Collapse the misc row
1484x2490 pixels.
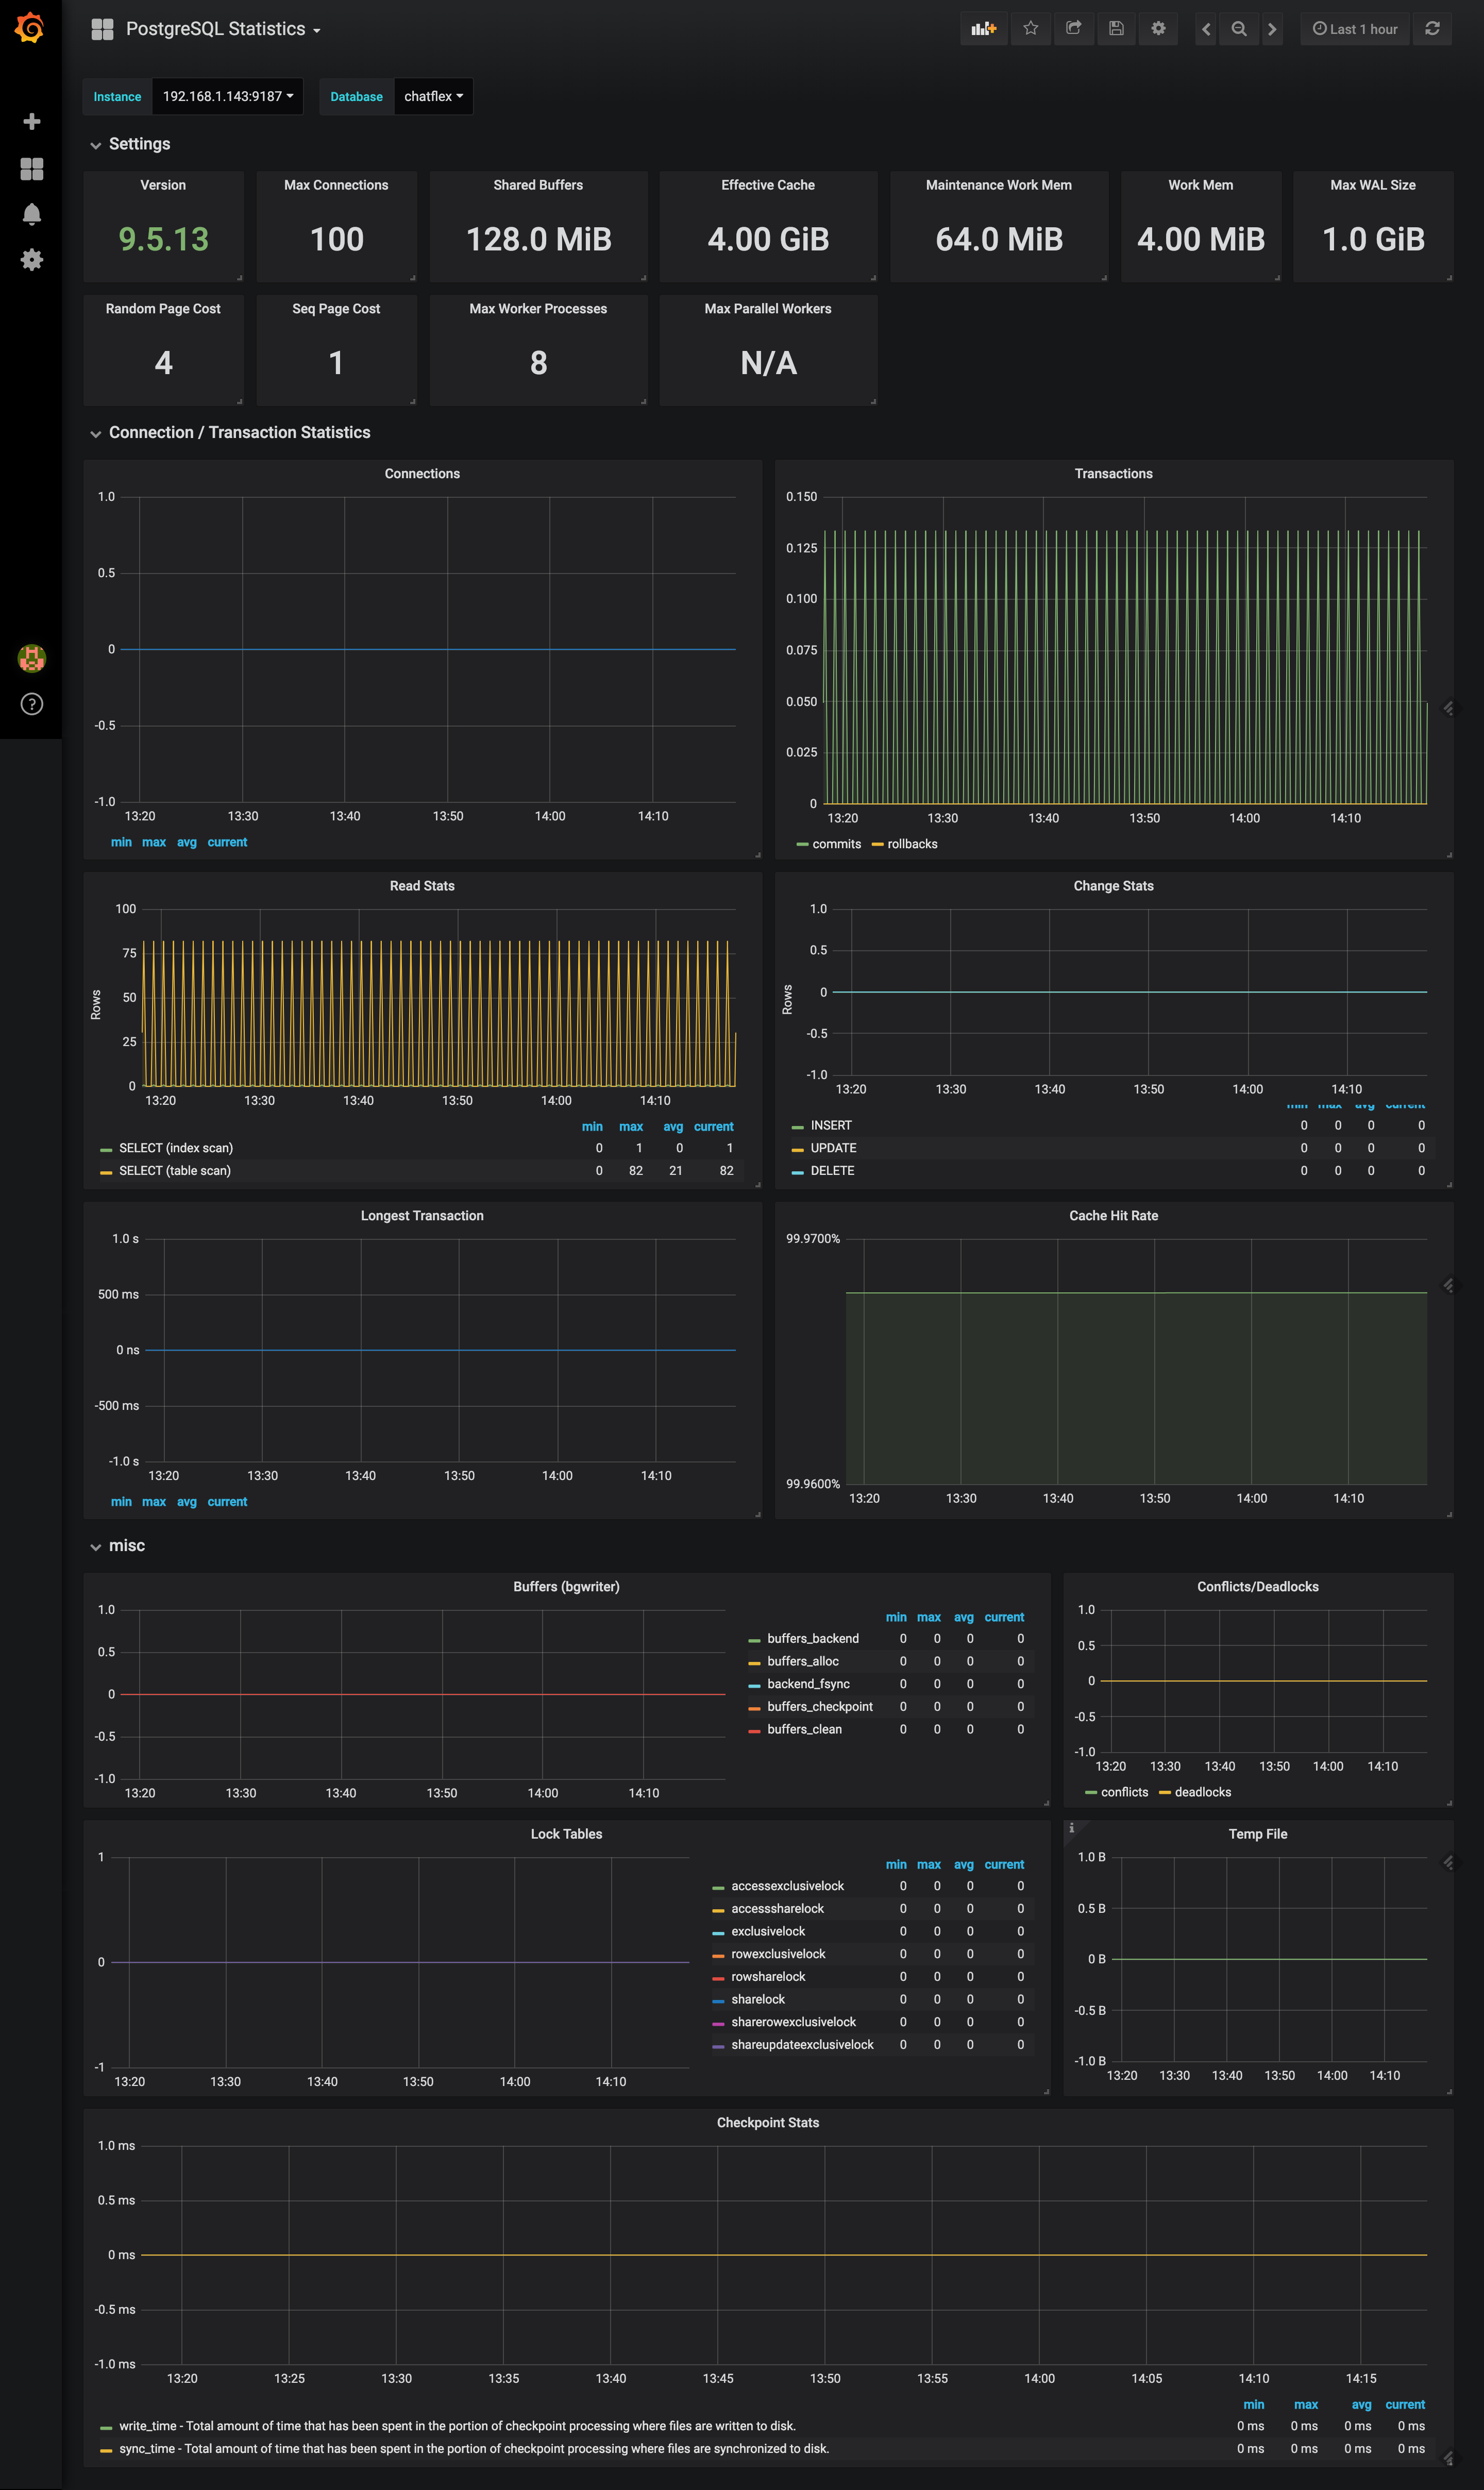point(126,1545)
